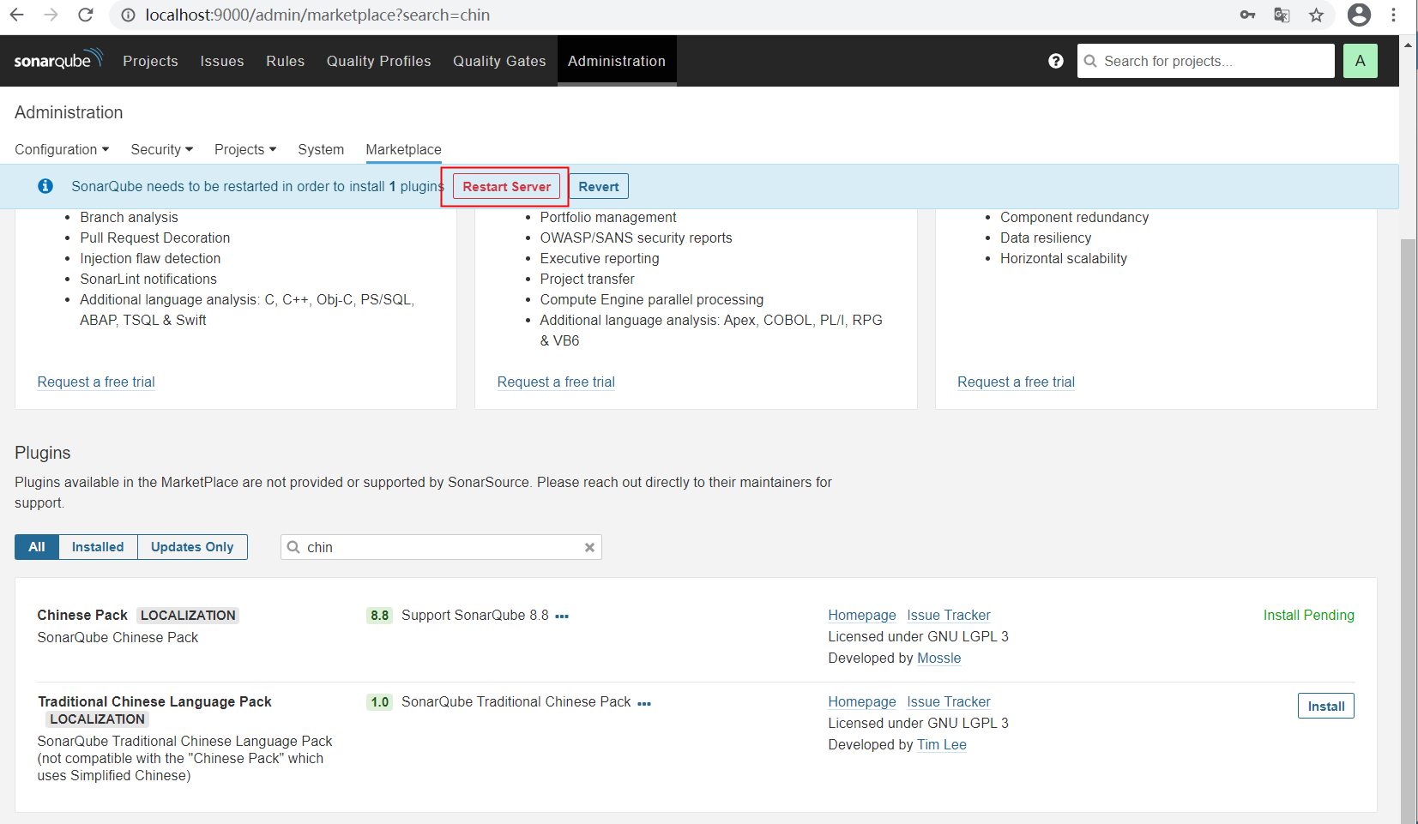The image size is (1418, 824).
Task: Open Rules in top navigation
Action: tap(285, 61)
